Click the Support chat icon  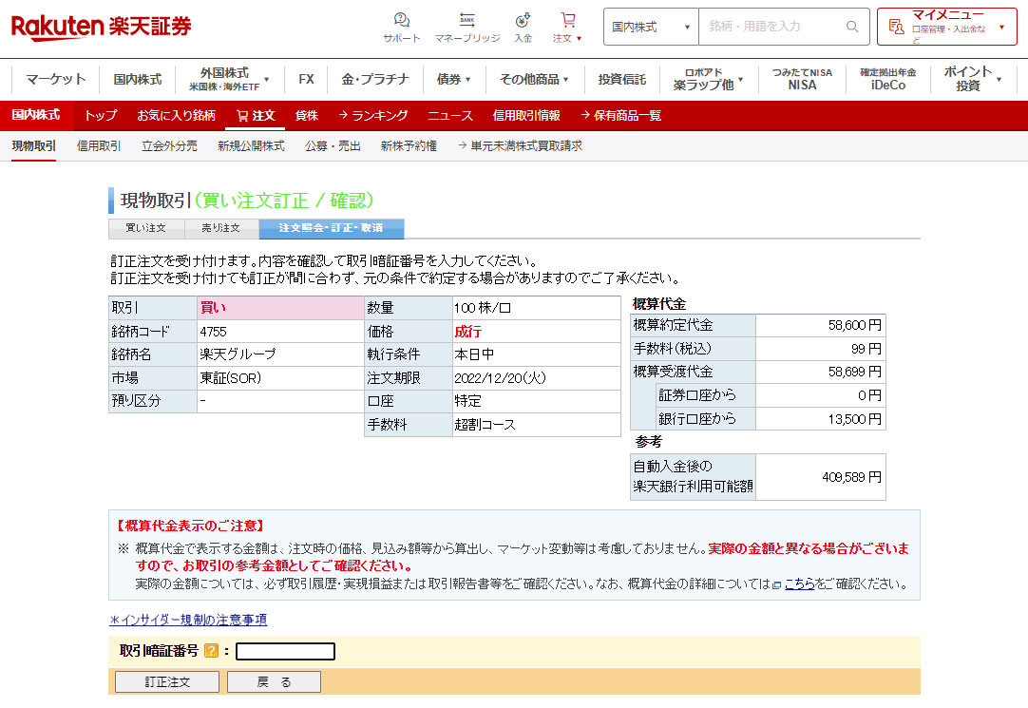(x=401, y=21)
